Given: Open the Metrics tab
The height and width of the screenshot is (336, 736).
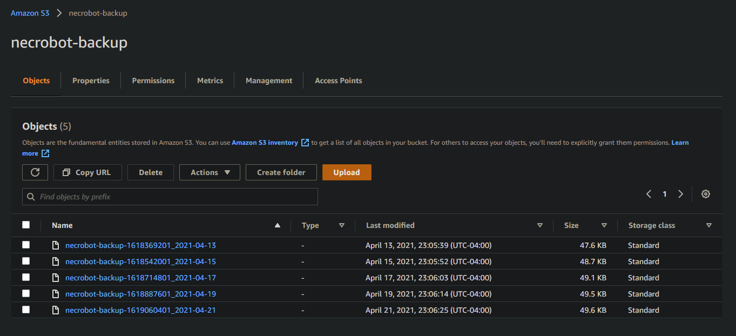Looking at the screenshot, I should pyautogui.click(x=210, y=80).
